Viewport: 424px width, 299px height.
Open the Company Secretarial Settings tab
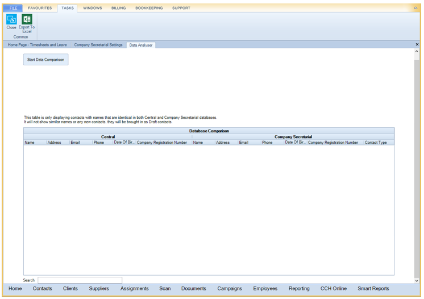point(98,45)
